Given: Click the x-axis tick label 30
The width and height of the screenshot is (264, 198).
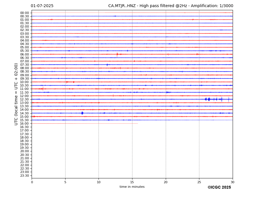Looking at the screenshot, I should tap(232, 182).
